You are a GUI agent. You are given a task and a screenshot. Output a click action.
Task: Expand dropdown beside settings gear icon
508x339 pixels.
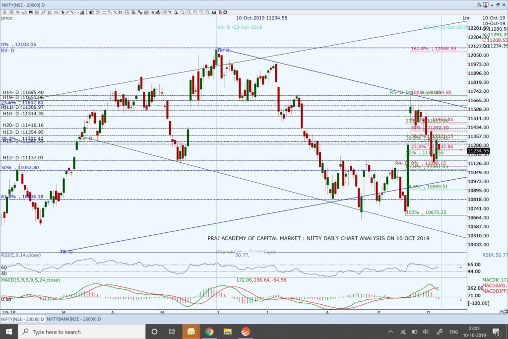pos(228,12)
